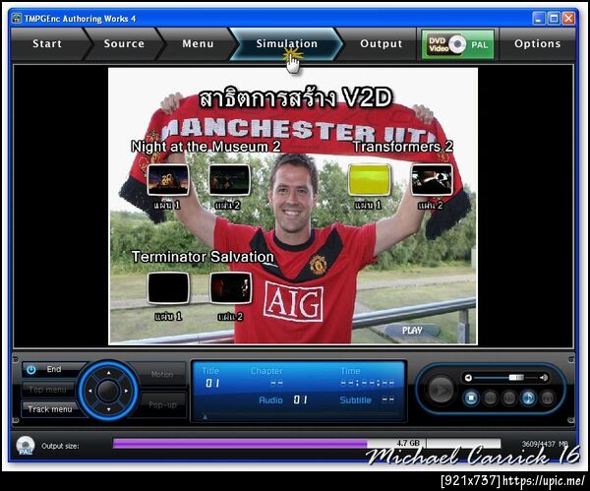Click the TMPGEnc app icon in title bar
The image size is (590, 491).
pos(17,18)
